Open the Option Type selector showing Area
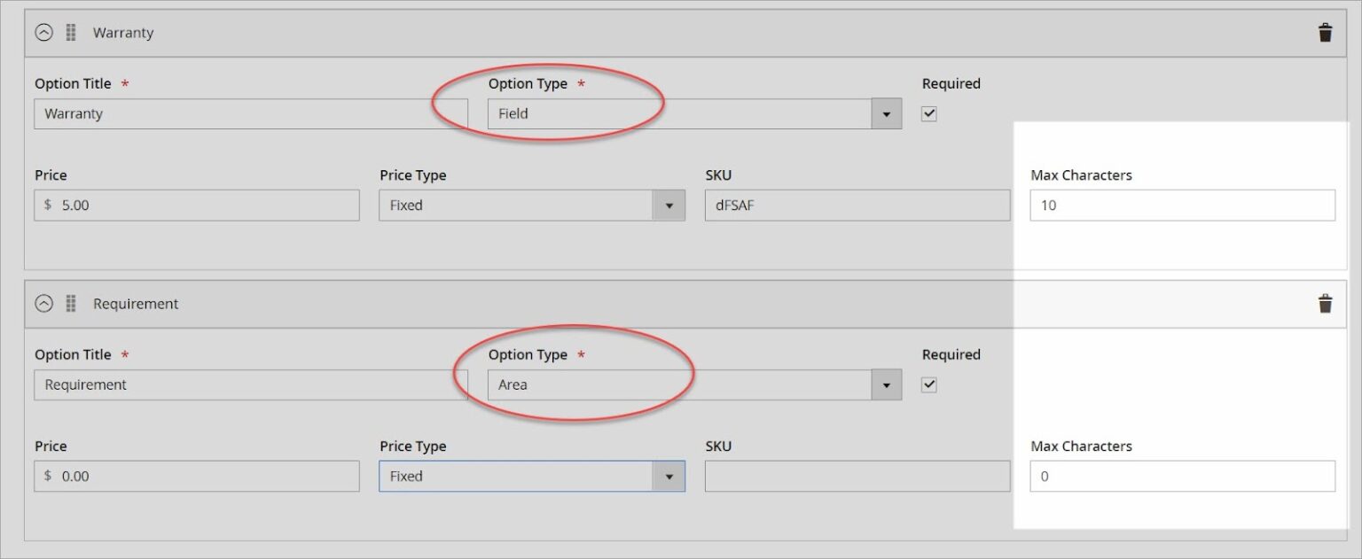This screenshot has width=1362, height=559. coord(692,384)
